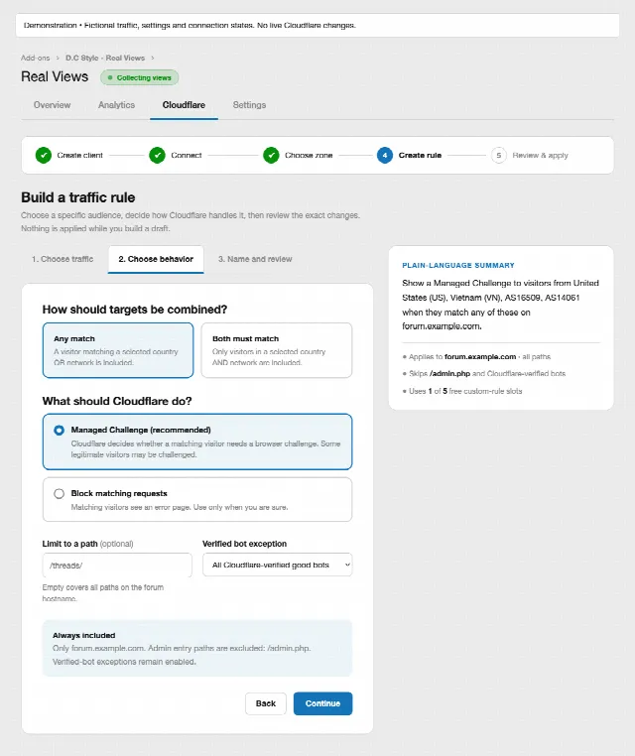
Task: Click the Limit to a path field
Action: [117, 566]
